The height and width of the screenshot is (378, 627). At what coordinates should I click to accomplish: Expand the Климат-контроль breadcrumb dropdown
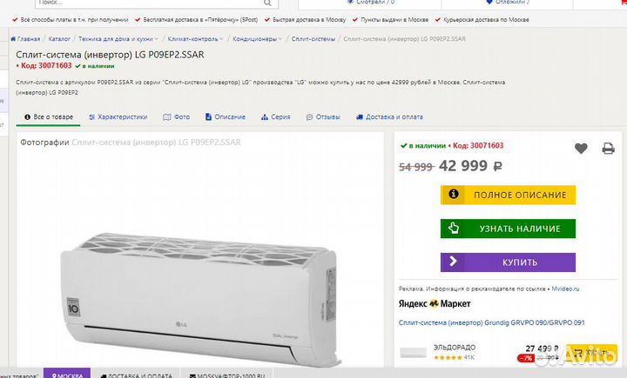(x=192, y=39)
